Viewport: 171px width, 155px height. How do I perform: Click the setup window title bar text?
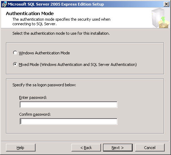coord(56,4)
